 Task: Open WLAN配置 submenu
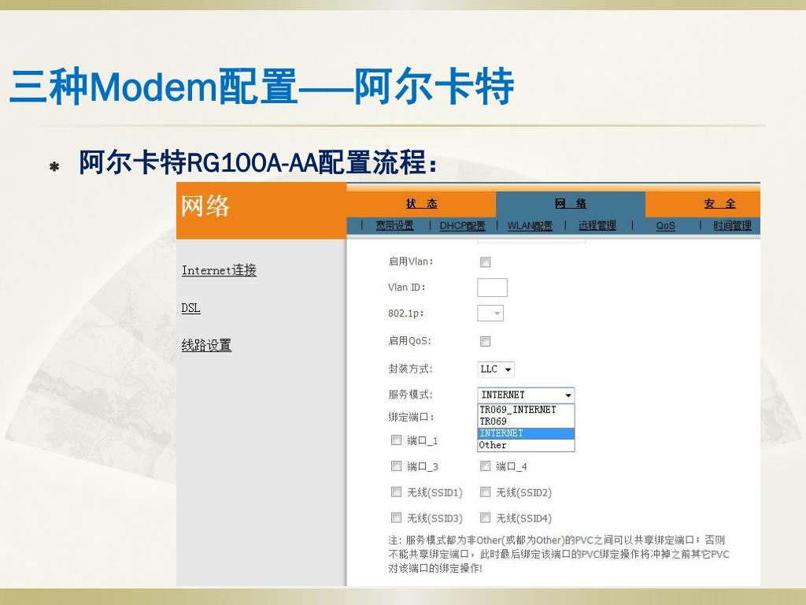tap(530, 225)
